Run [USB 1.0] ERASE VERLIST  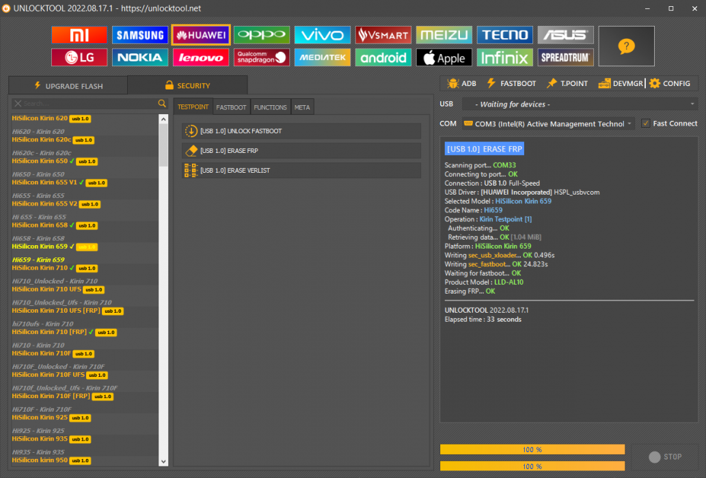point(301,171)
